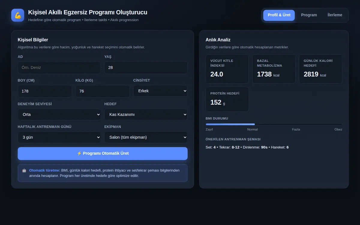The image size is (360, 225).
Task: Open the Hedef dropdown showing Kas Kazanımı
Action: [x=146, y=114]
